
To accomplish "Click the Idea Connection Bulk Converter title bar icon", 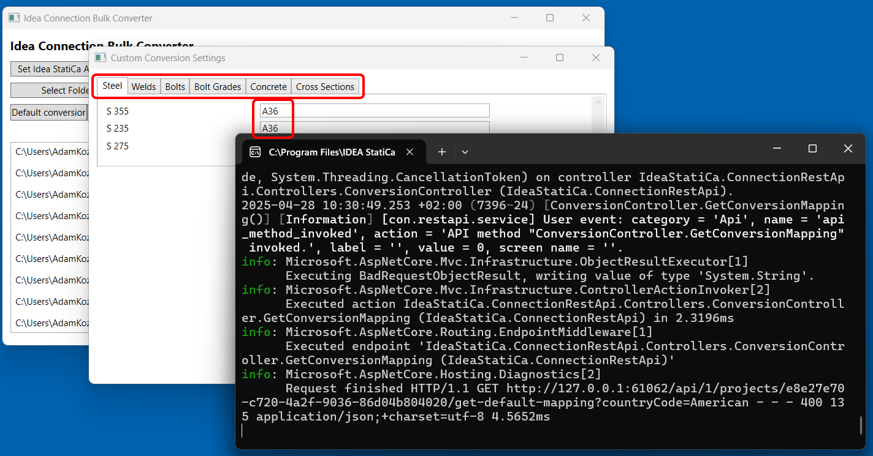I will tap(14, 18).
